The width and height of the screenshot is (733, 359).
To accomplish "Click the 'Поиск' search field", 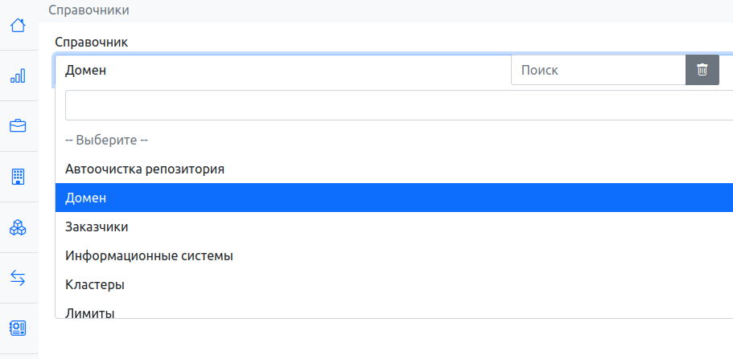I will pyautogui.click(x=598, y=70).
